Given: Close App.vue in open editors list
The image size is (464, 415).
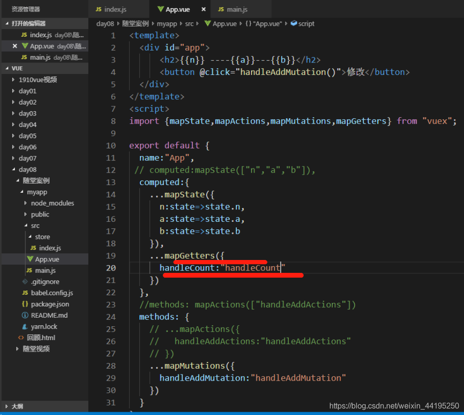Looking at the screenshot, I should [x=15, y=46].
